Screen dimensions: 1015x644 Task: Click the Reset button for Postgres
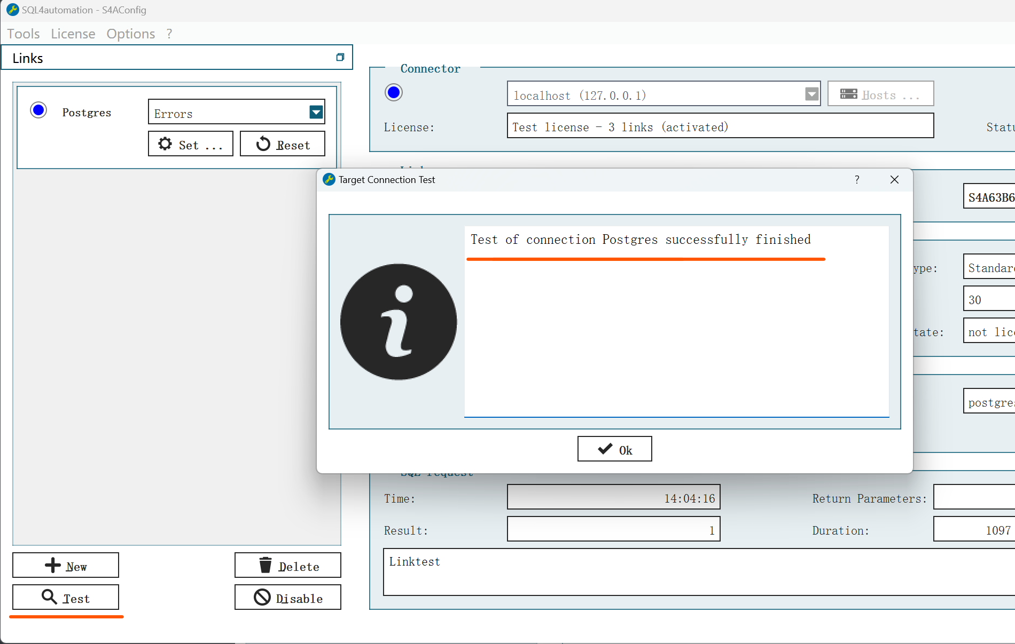283,144
